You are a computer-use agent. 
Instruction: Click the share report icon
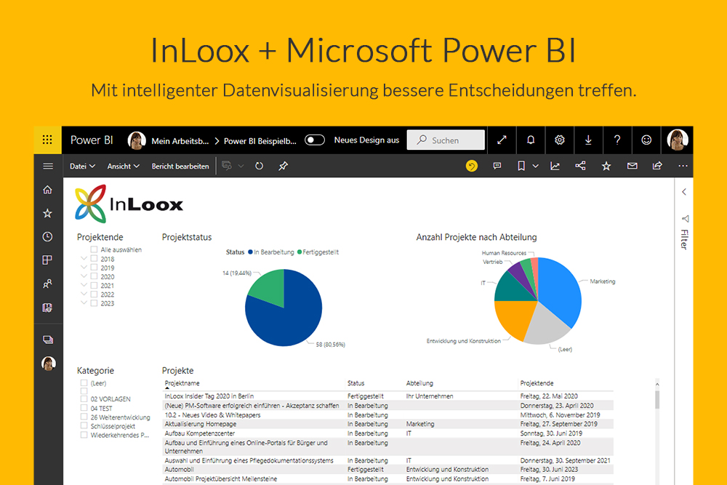point(657,166)
